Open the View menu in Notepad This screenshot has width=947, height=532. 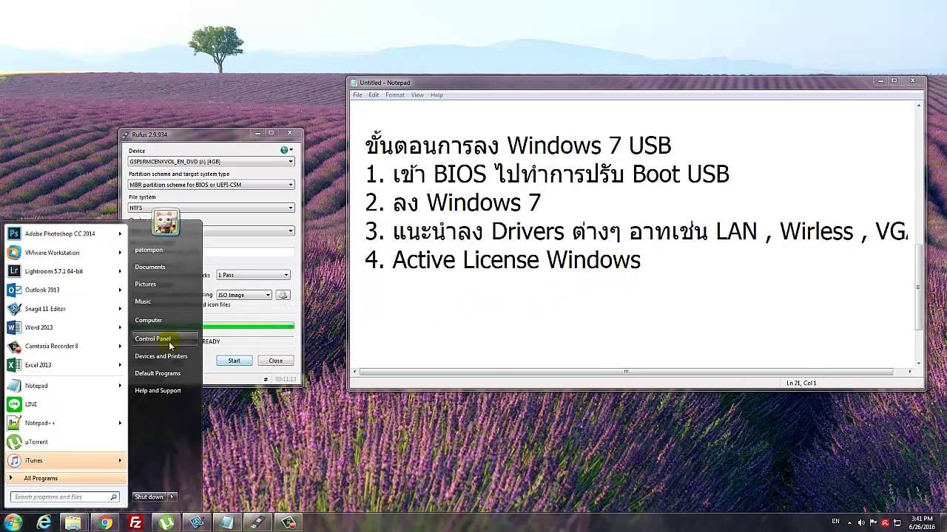point(417,95)
